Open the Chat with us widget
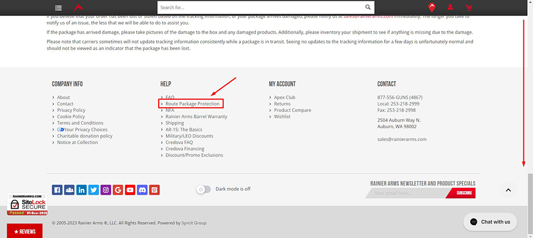The width and height of the screenshot is (533, 238). coord(490,221)
